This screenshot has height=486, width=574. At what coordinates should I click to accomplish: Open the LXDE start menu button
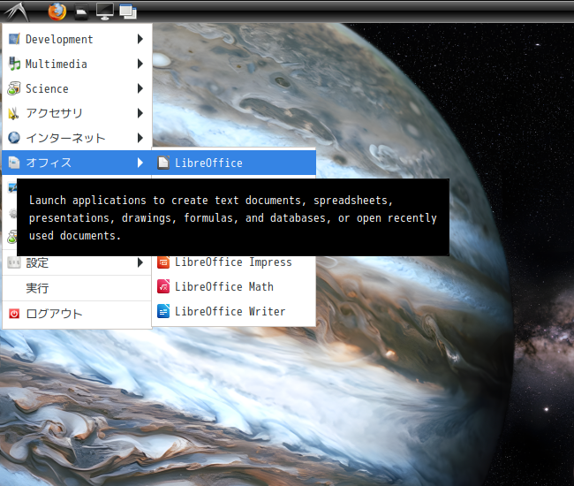tap(17, 11)
